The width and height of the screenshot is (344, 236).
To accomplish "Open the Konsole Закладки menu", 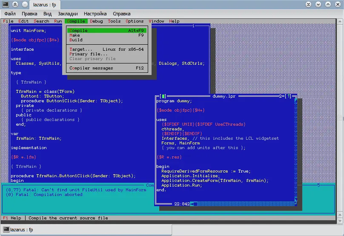I will point(68,14).
